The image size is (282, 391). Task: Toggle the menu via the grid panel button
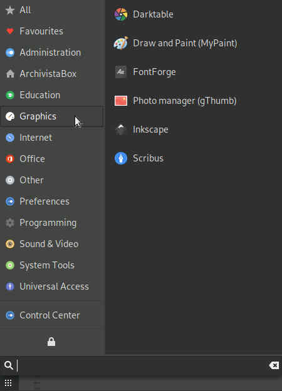point(8,383)
